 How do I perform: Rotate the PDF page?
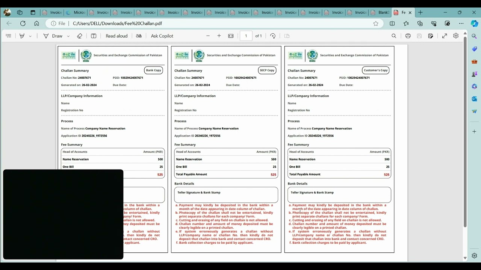[273, 36]
